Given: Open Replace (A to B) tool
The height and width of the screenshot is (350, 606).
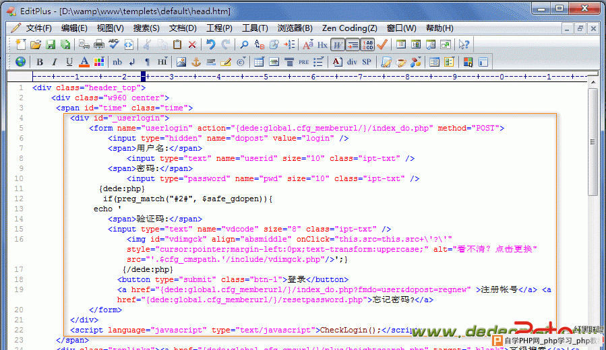Looking at the screenshot, I should point(260,45).
